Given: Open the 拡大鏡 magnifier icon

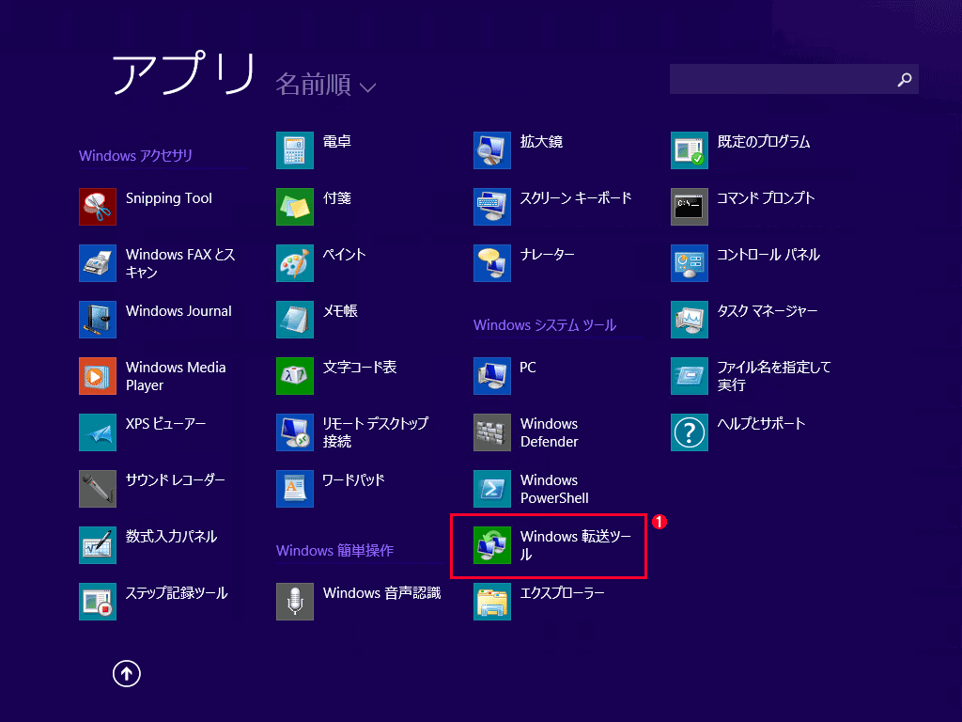Looking at the screenshot, I should (492, 150).
